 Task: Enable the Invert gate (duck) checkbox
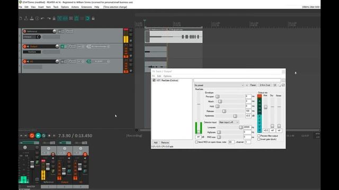(259, 139)
